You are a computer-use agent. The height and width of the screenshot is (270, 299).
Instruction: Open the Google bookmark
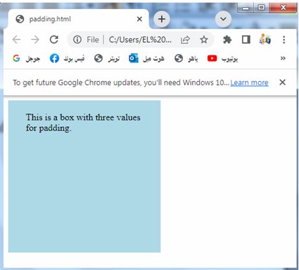[x=26, y=58]
